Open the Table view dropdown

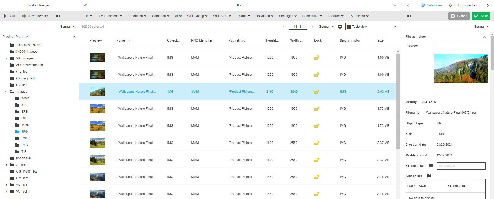click(372, 27)
